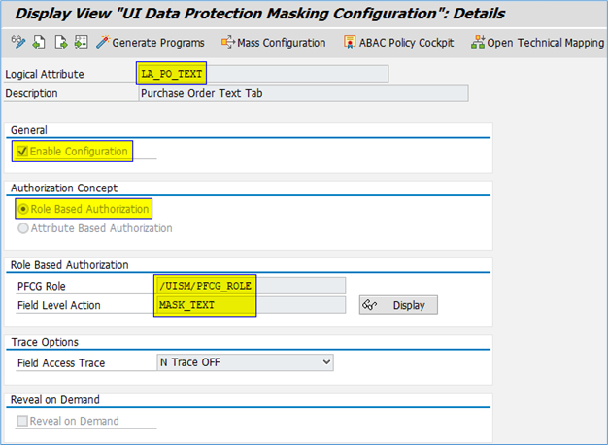
Task: Open the ABAC Policy Cockpit
Action: pyautogui.click(x=398, y=43)
